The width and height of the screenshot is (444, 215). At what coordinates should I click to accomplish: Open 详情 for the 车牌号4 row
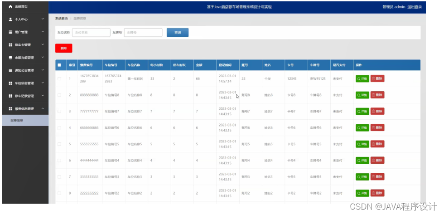pyautogui.click(x=362, y=160)
